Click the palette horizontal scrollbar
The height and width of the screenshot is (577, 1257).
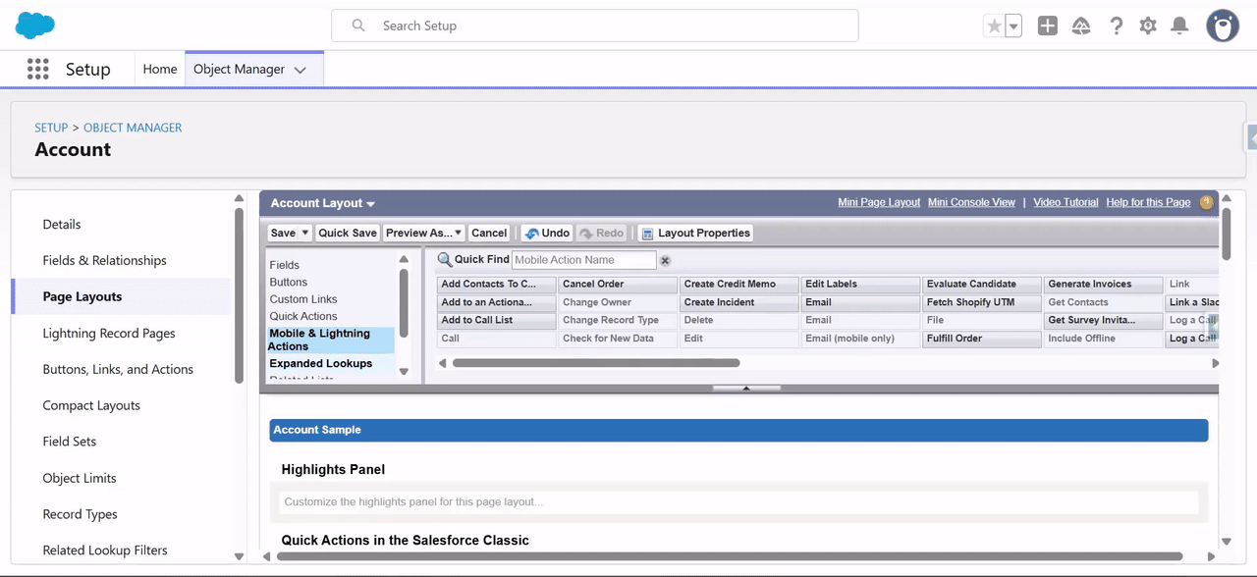coord(596,363)
